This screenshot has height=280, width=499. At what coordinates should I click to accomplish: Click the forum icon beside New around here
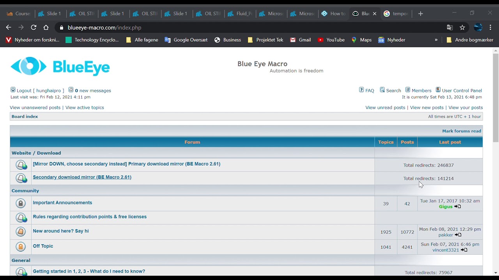(x=21, y=232)
